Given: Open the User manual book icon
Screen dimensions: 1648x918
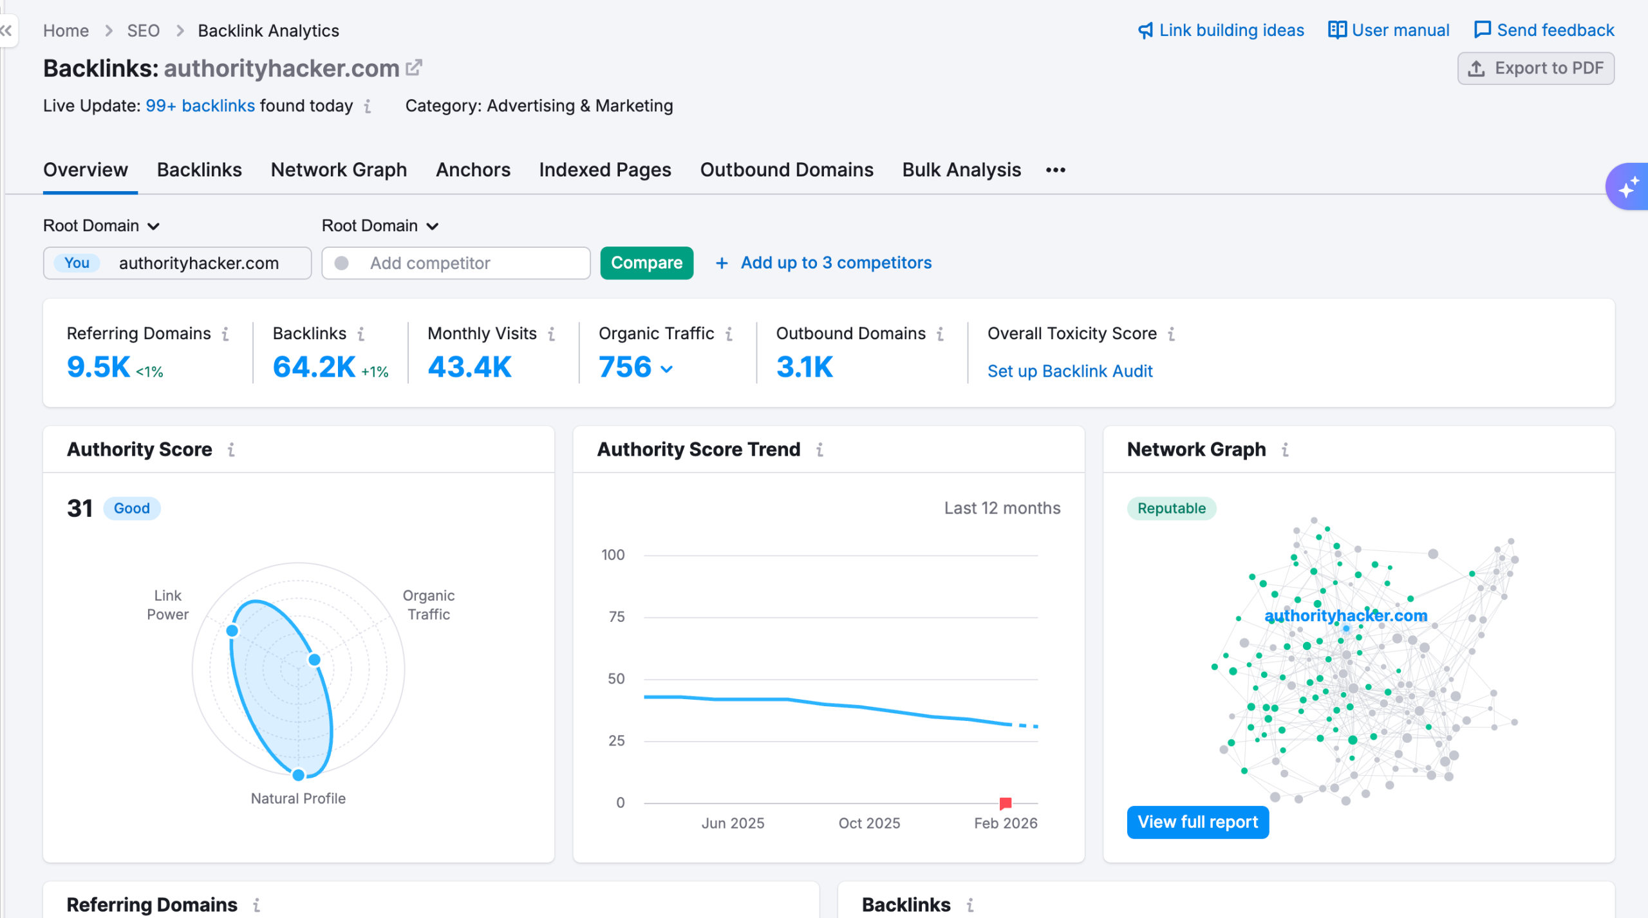Looking at the screenshot, I should tap(1337, 30).
